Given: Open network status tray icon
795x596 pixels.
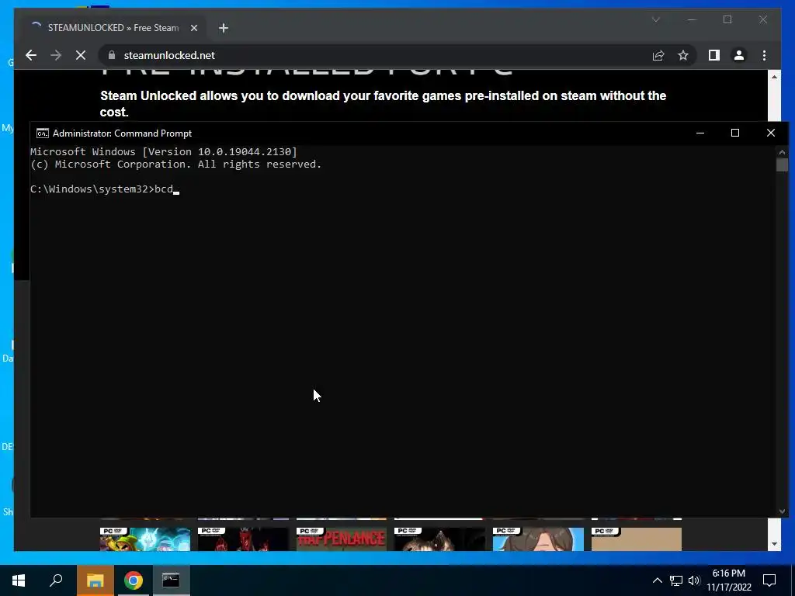Looking at the screenshot, I should coord(676,580).
